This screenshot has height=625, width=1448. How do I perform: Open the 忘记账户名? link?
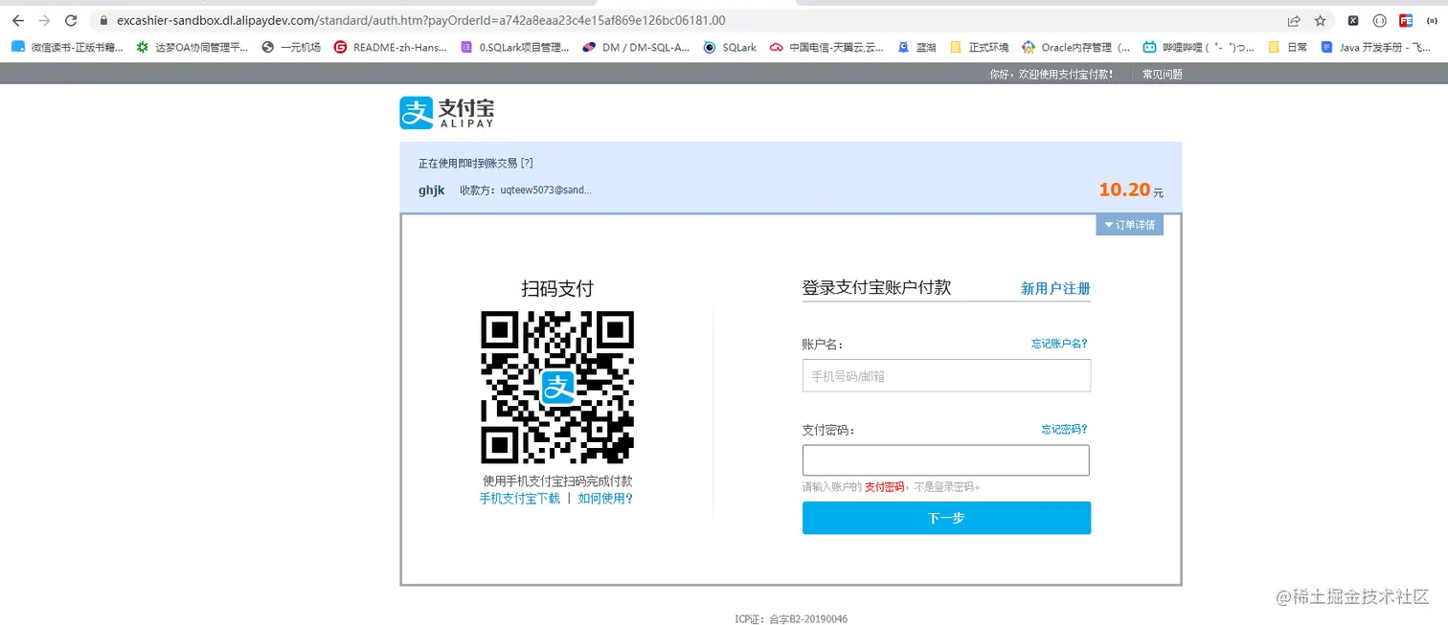[x=1059, y=344]
